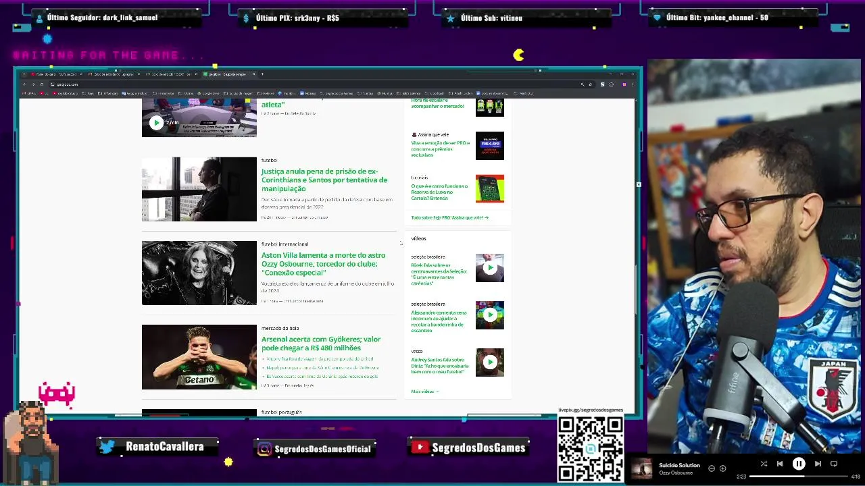Click the YouTube SegredosDosGames badge

click(x=470, y=448)
